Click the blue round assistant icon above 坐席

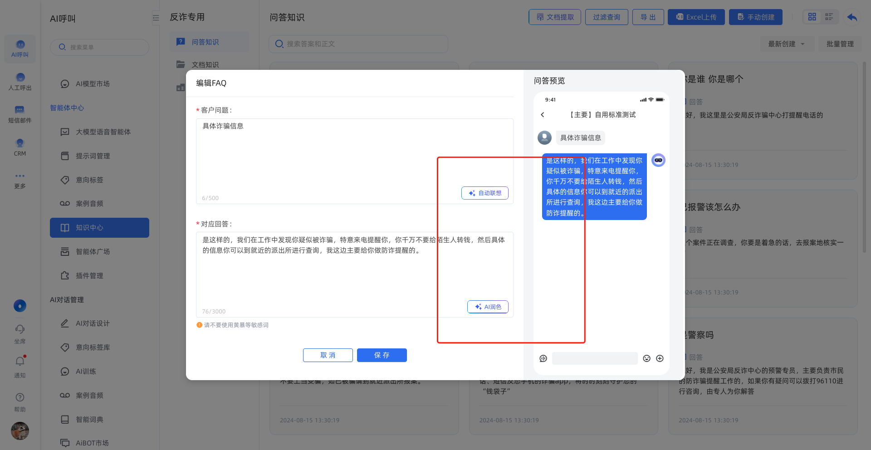tap(20, 306)
